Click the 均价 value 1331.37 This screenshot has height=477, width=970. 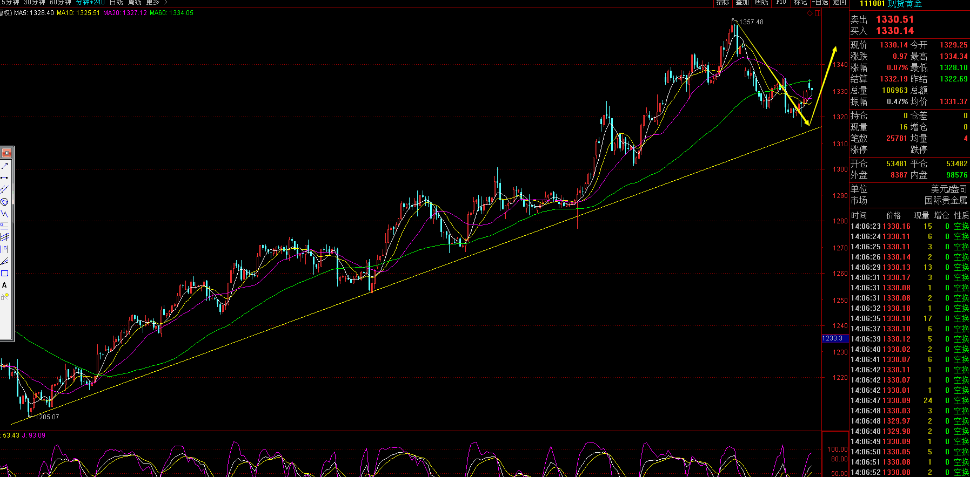point(954,102)
